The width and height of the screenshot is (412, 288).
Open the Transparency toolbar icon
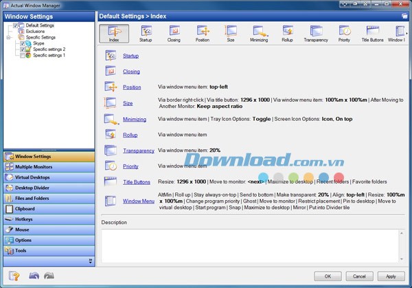[316, 34]
